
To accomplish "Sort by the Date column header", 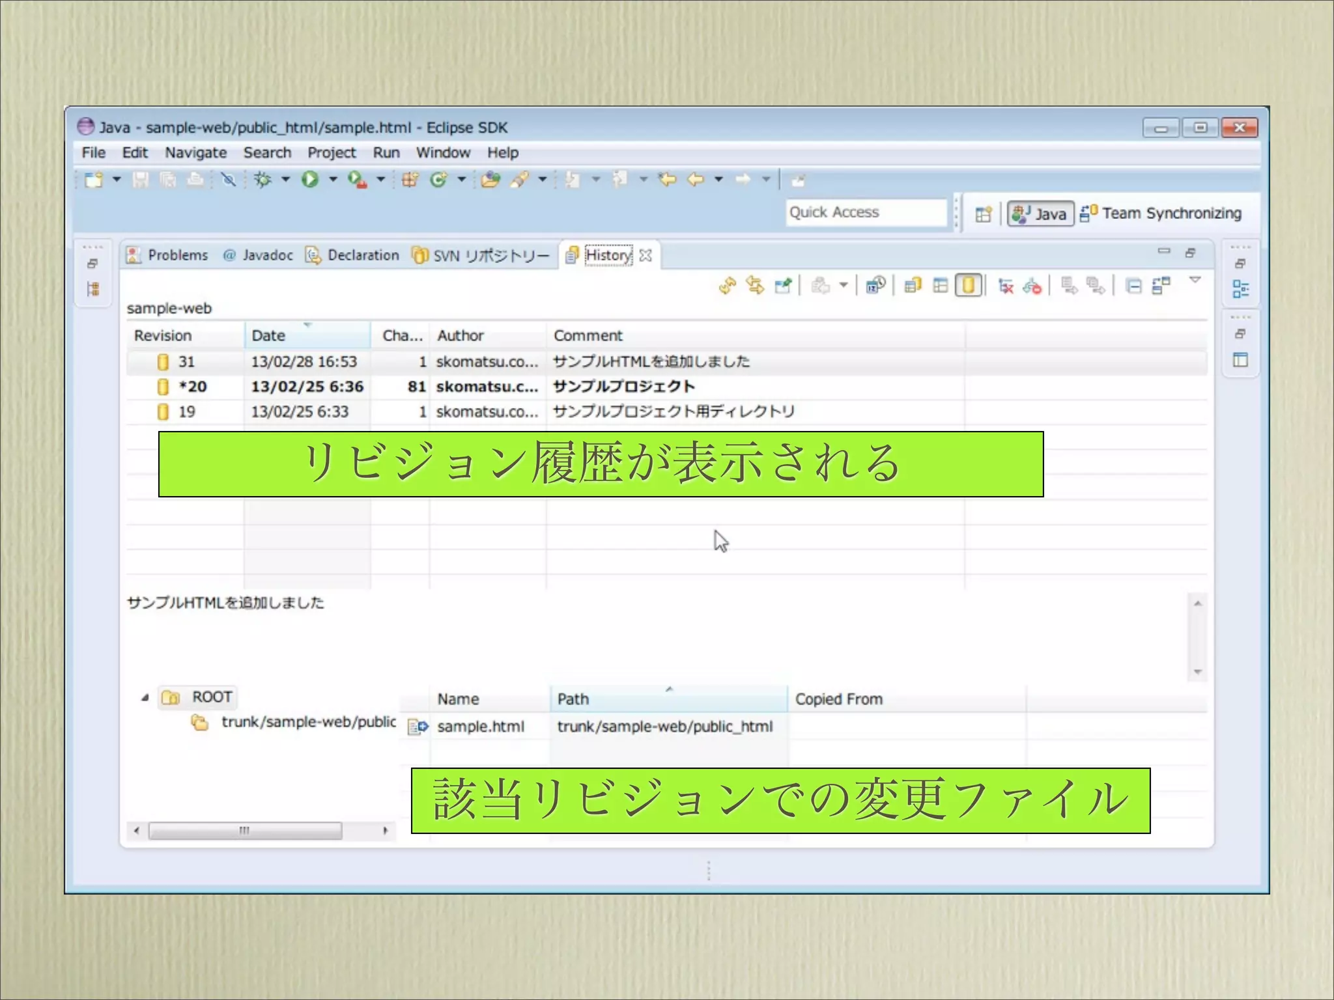I will point(307,336).
